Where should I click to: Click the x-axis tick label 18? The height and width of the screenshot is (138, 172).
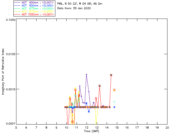147,128
